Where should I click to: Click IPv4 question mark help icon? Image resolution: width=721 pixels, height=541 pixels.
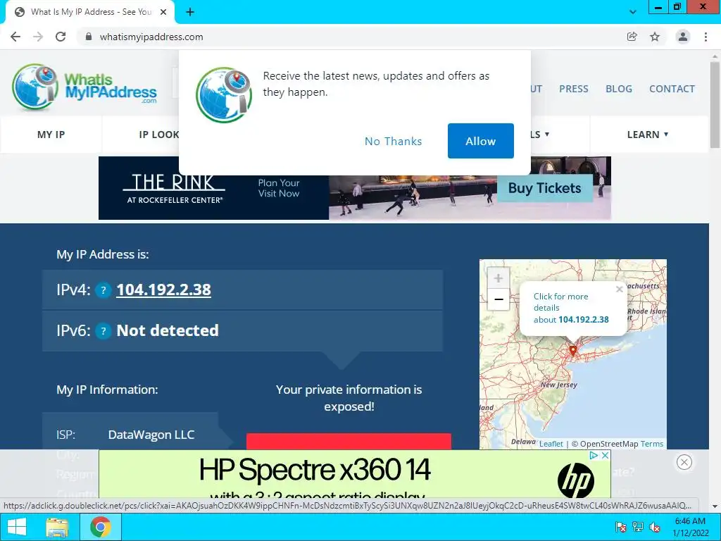click(x=103, y=290)
